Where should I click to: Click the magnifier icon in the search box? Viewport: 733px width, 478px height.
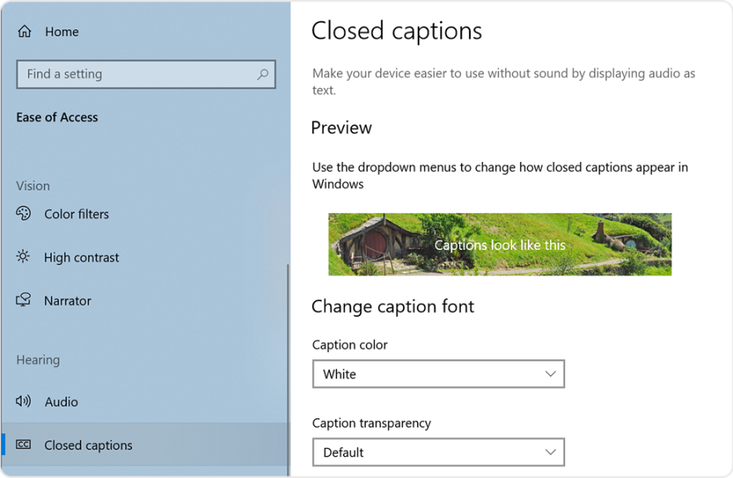pyautogui.click(x=263, y=74)
